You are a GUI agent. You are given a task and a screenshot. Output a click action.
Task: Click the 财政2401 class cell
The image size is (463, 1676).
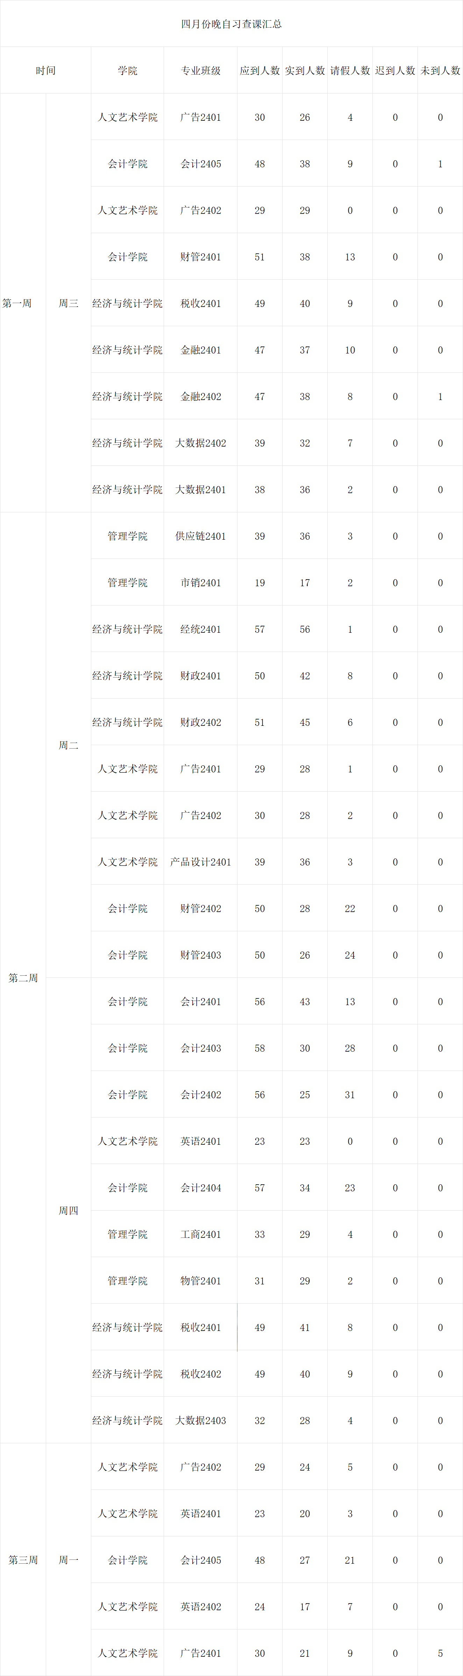point(201,676)
